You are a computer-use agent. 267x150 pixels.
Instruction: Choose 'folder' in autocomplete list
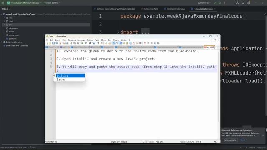(x=71, y=75)
